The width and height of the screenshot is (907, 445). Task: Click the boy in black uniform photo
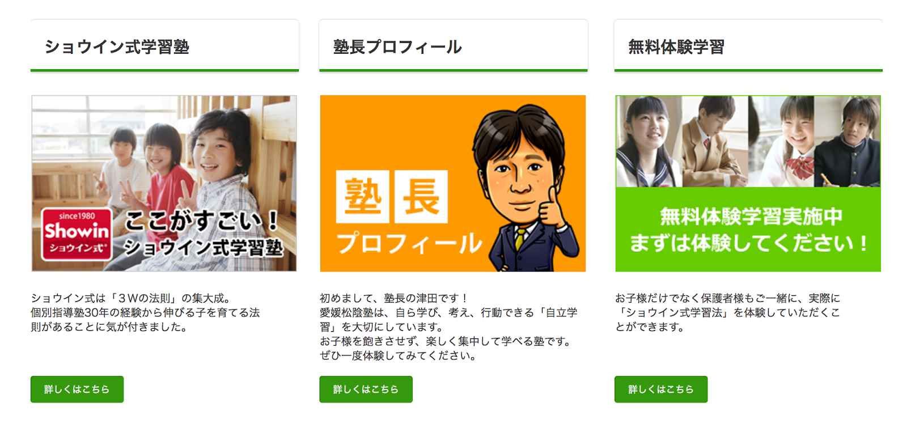[x=847, y=141]
